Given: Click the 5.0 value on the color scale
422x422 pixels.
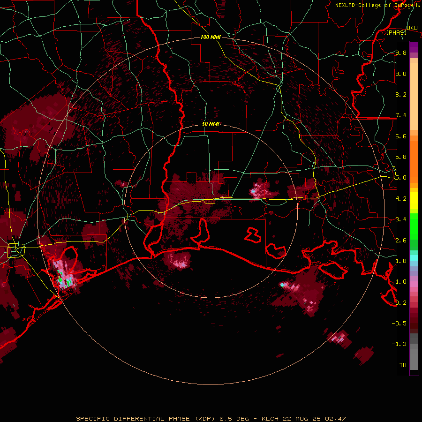Looking at the screenshot, I should (401, 178).
